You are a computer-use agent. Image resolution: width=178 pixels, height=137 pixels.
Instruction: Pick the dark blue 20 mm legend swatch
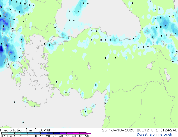click(51, 134)
